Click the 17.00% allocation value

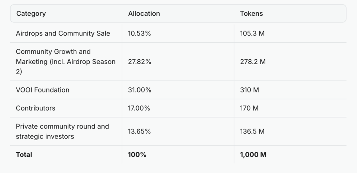(139, 108)
